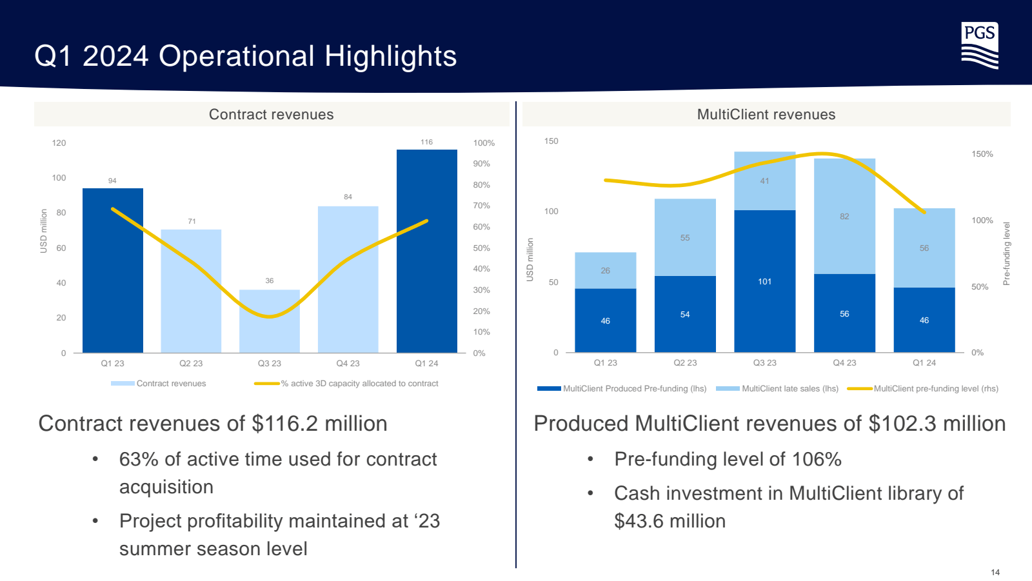The height and width of the screenshot is (581, 1032).
Task: Click the Q2 23 late sales segment labeled 55
Action: 685,237
